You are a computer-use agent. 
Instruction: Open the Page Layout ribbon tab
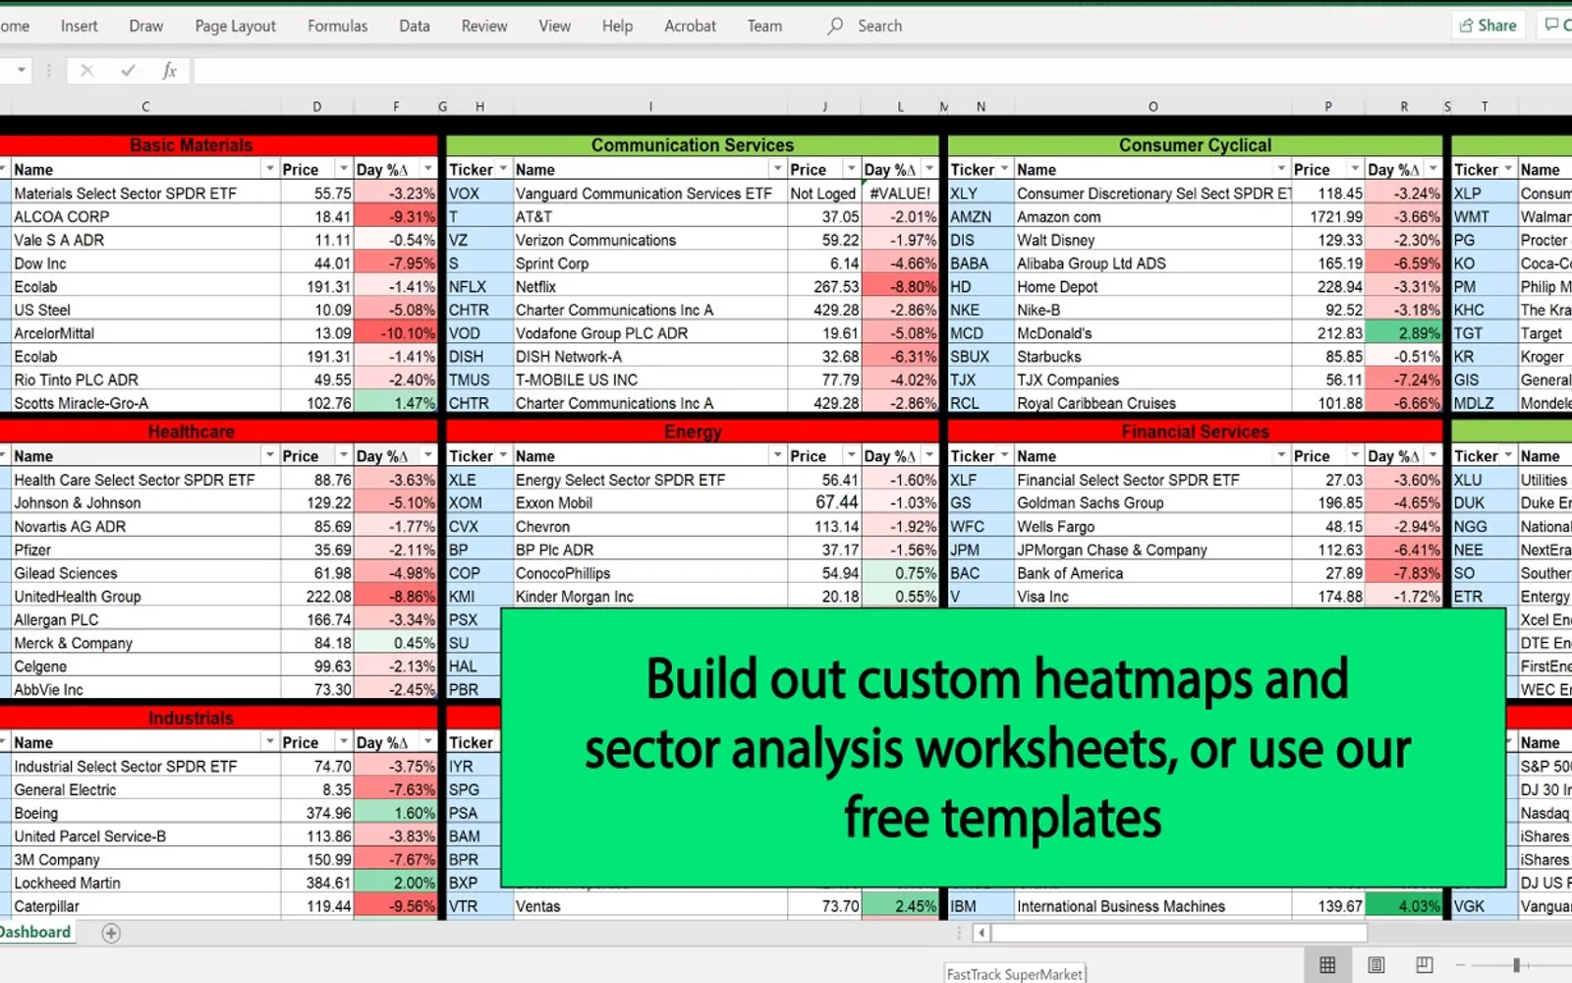click(x=235, y=27)
